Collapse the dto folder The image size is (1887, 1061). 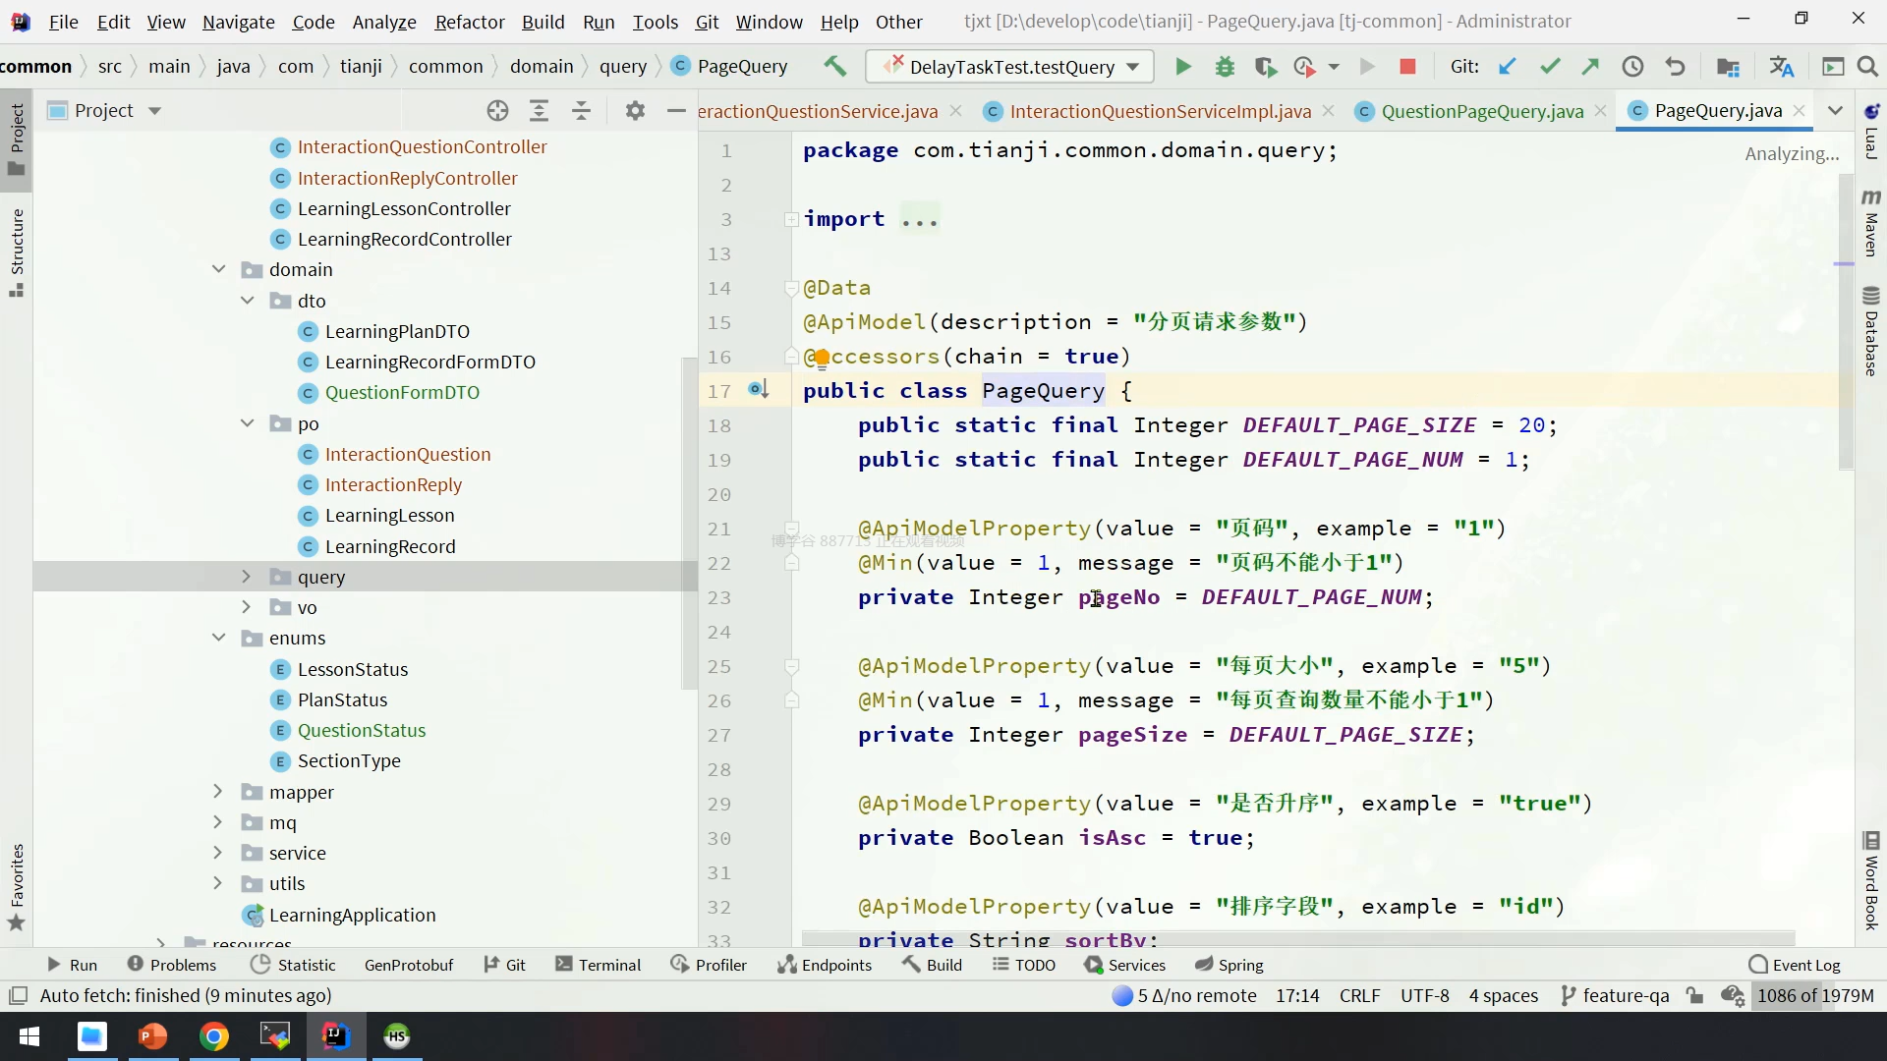[x=248, y=301]
